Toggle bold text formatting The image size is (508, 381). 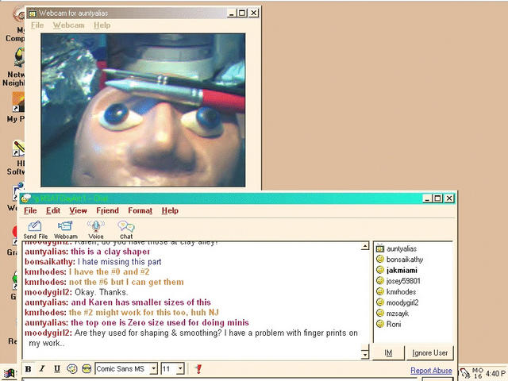29,368
